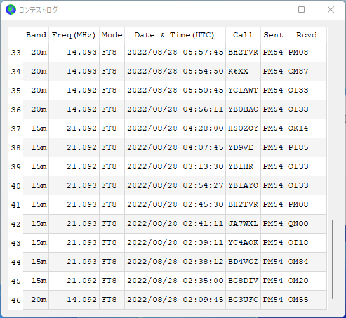346x318 pixels.
Task: Click the Rcvd column header
Action: (x=306, y=35)
